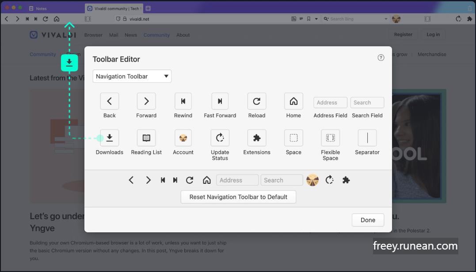Open Browser menu on Vivaldi page
This screenshot has width=476, height=272.
pyautogui.click(x=93, y=35)
